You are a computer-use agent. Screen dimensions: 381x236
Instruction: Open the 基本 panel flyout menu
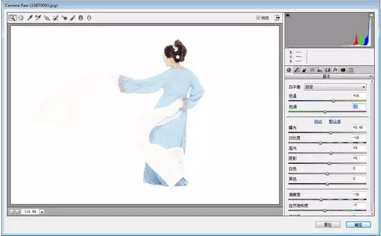371,76
